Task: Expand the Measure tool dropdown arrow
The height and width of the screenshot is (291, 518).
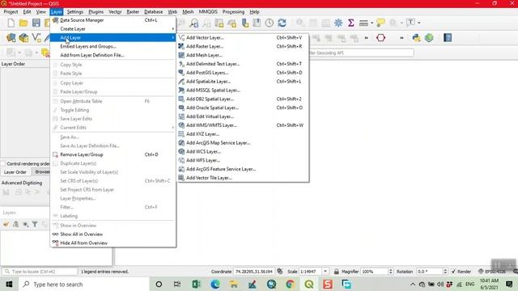Action: tap(372, 23)
